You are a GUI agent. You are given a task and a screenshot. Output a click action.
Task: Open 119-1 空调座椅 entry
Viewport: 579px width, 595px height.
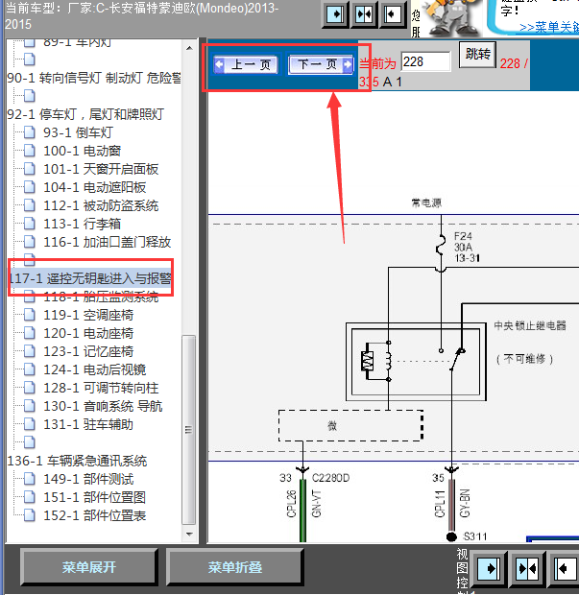tap(88, 315)
